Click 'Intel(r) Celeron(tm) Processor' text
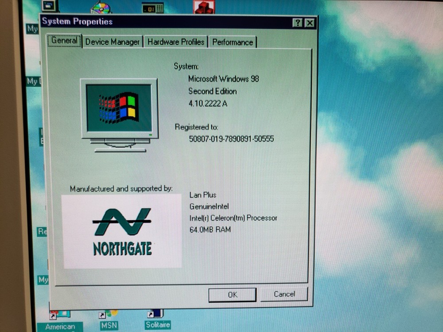The image size is (443, 332). [233, 218]
